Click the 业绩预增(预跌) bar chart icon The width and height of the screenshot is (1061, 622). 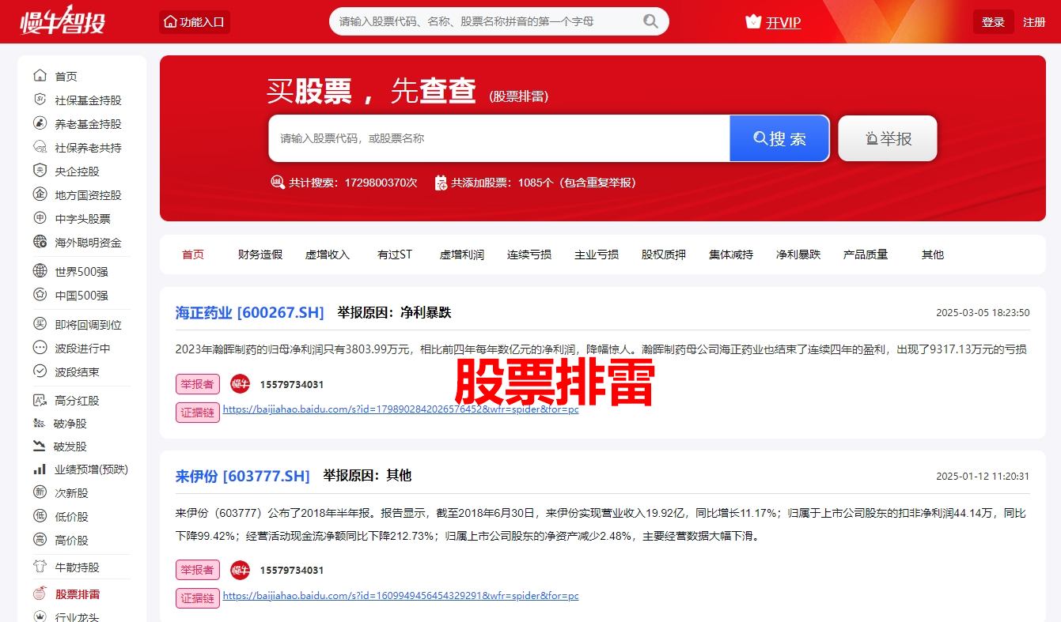[x=40, y=469]
